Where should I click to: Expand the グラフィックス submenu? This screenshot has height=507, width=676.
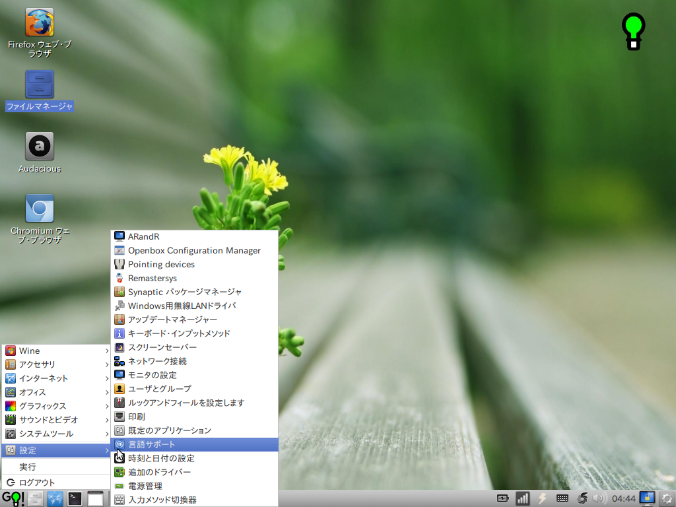coord(57,406)
